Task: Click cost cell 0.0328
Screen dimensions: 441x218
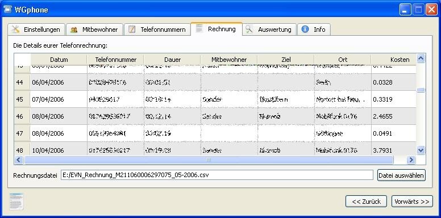Action: tap(394, 82)
